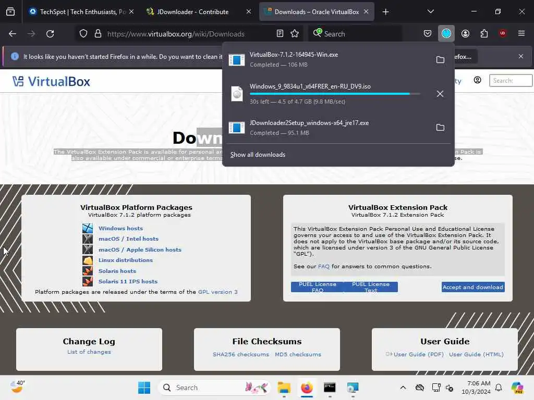This screenshot has width=534, height=400.
Task: Open Linux distributions link
Action: coord(126,260)
